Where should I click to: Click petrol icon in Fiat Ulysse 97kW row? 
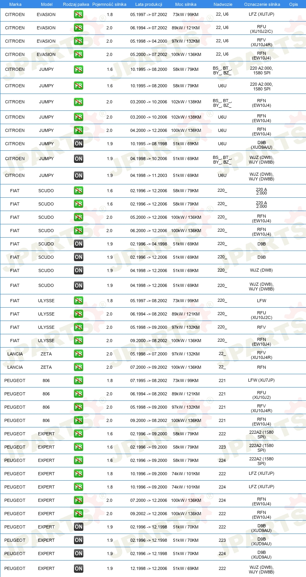pos(79,327)
